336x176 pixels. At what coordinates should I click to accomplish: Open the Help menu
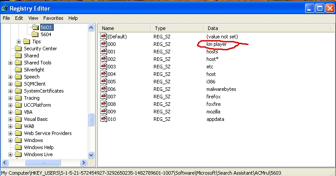(73, 18)
